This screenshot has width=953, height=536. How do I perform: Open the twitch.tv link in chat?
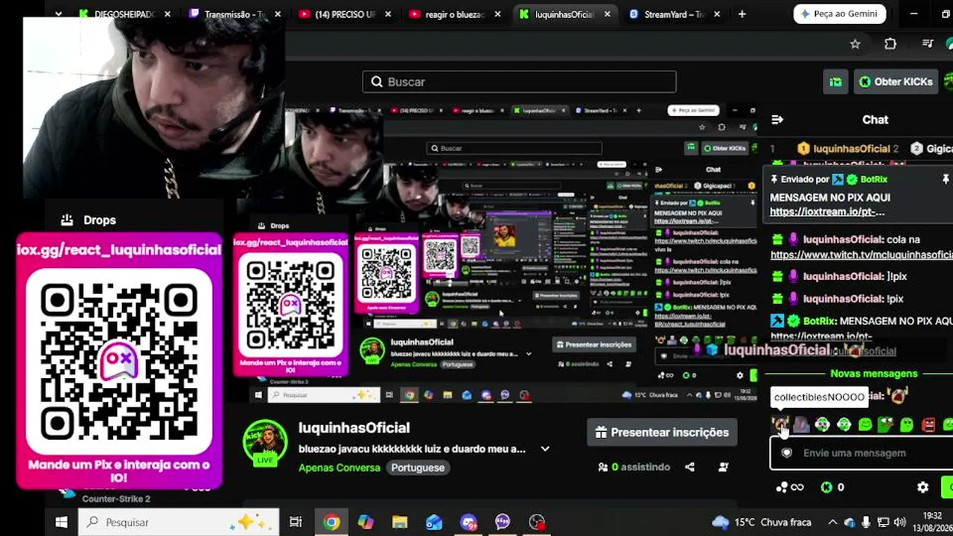click(861, 255)
